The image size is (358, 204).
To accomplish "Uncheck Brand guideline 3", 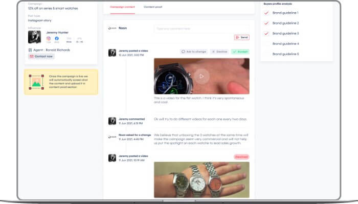I will pos(265,33).
